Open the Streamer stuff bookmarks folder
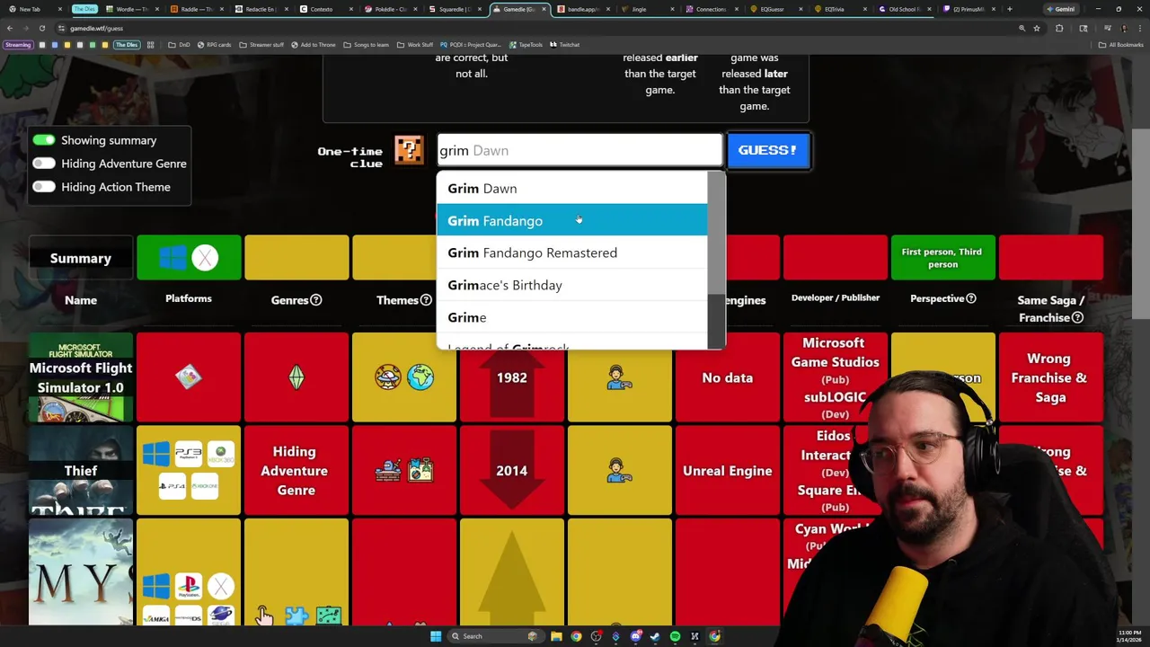 (x=261, y=44)
